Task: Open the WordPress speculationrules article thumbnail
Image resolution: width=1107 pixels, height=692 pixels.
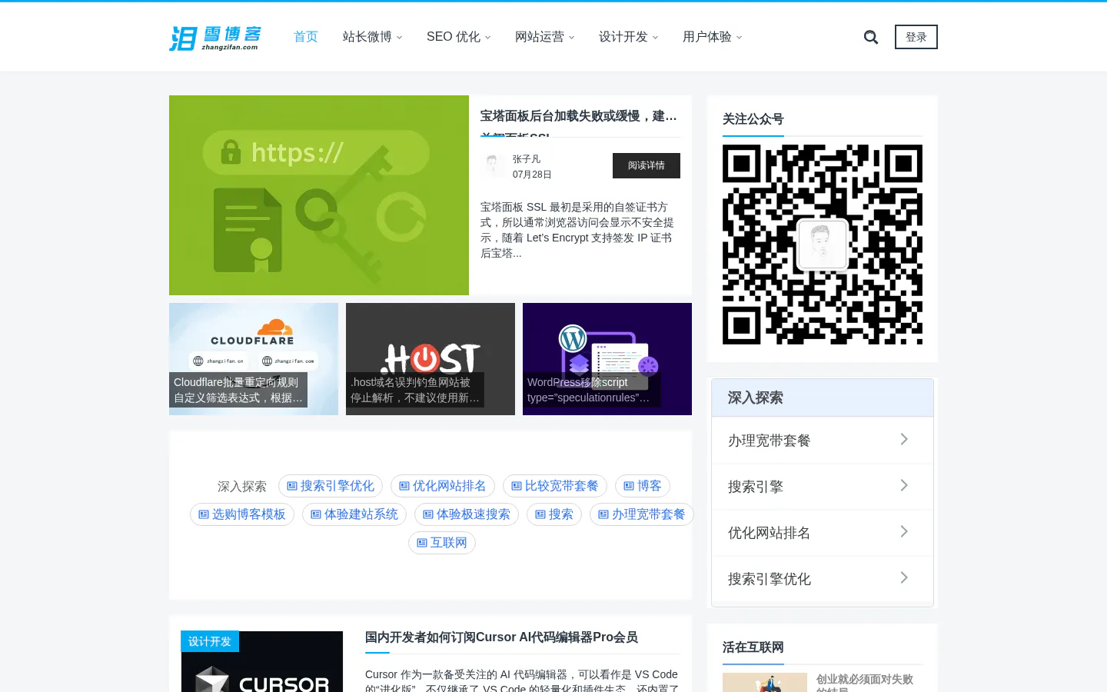Action: click(607, 359)
